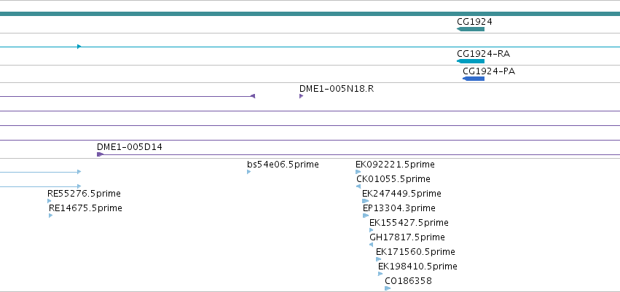
Task: Click the CG1924-RA transcript glyph
Action: 471,61
